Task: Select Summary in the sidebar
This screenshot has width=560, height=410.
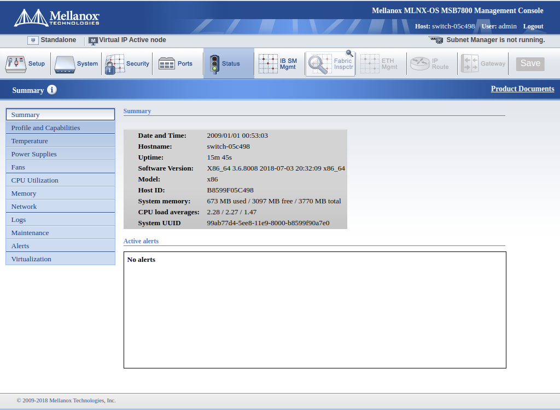Action: [x=60, y=115]
